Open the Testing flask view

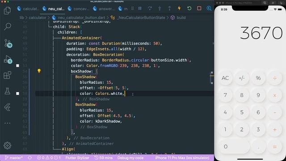point(7,91)
